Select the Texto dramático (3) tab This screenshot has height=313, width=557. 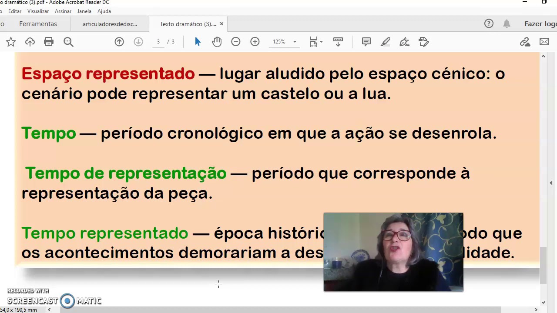(x=188, y=24)
